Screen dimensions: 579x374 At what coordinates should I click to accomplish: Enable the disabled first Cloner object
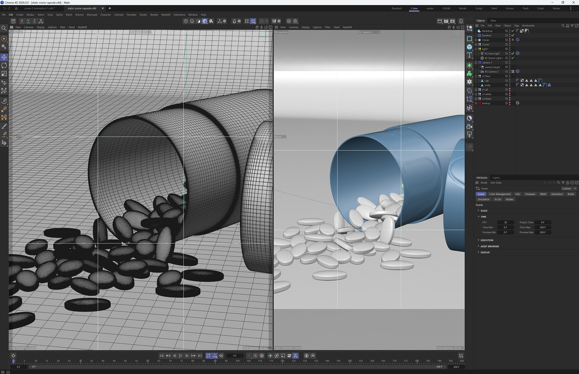(513, 40)
